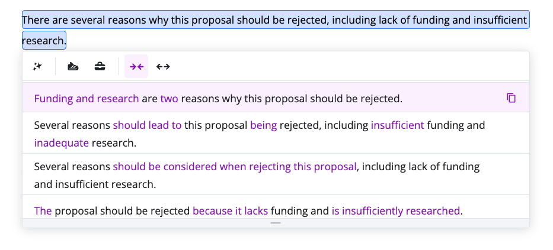Choose the Casual tone sneaker icon
This screenshot has width=553, height=250.
(73, 66)
